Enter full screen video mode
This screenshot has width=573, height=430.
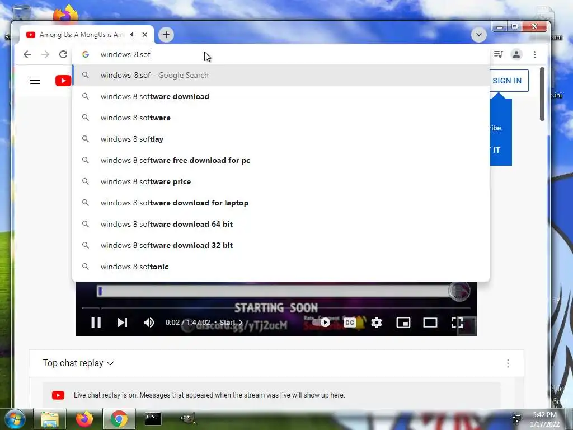tap(457, 322)
